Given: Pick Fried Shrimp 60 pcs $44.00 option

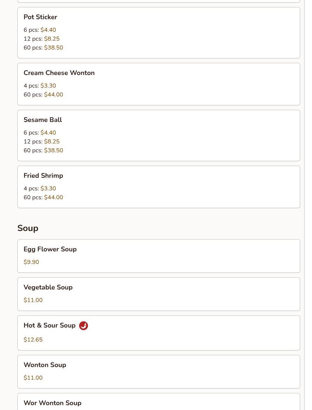Looking at the screenshot, I should click(x=43, y=197).
